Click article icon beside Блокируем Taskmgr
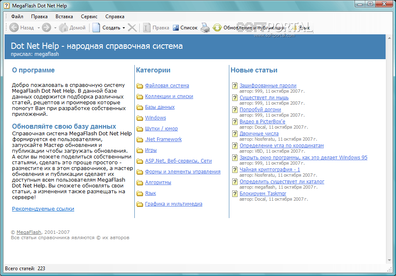396x276 pixels. (235, 194)
